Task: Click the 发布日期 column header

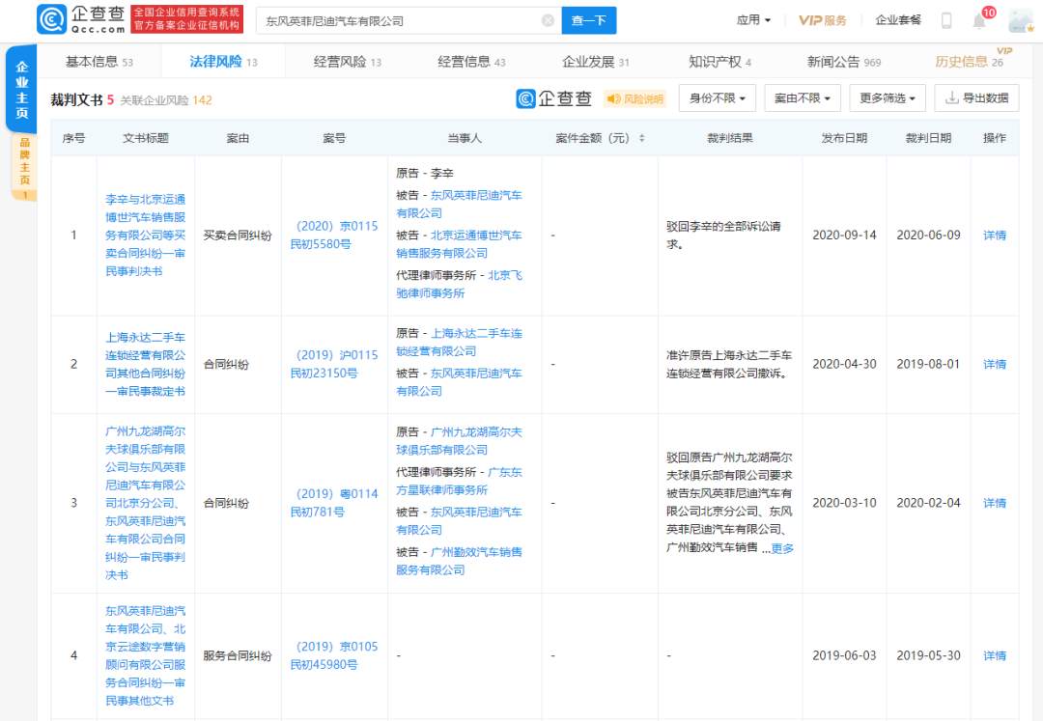Action: [x=844, y=138]
